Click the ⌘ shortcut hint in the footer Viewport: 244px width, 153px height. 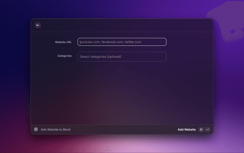click(x=201, y=130)
